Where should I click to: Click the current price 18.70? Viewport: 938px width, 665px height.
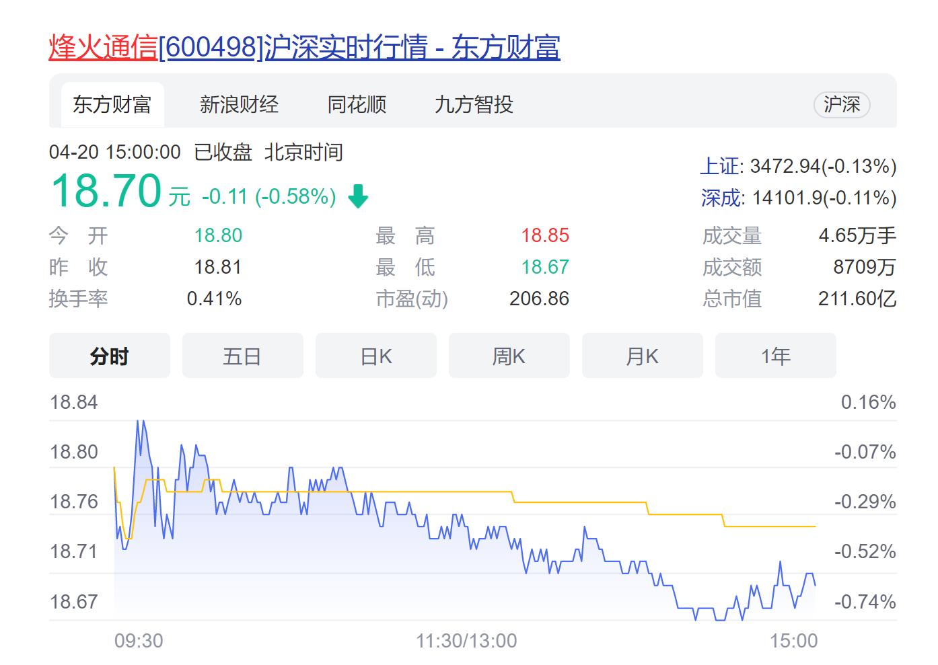click(108, 190)
